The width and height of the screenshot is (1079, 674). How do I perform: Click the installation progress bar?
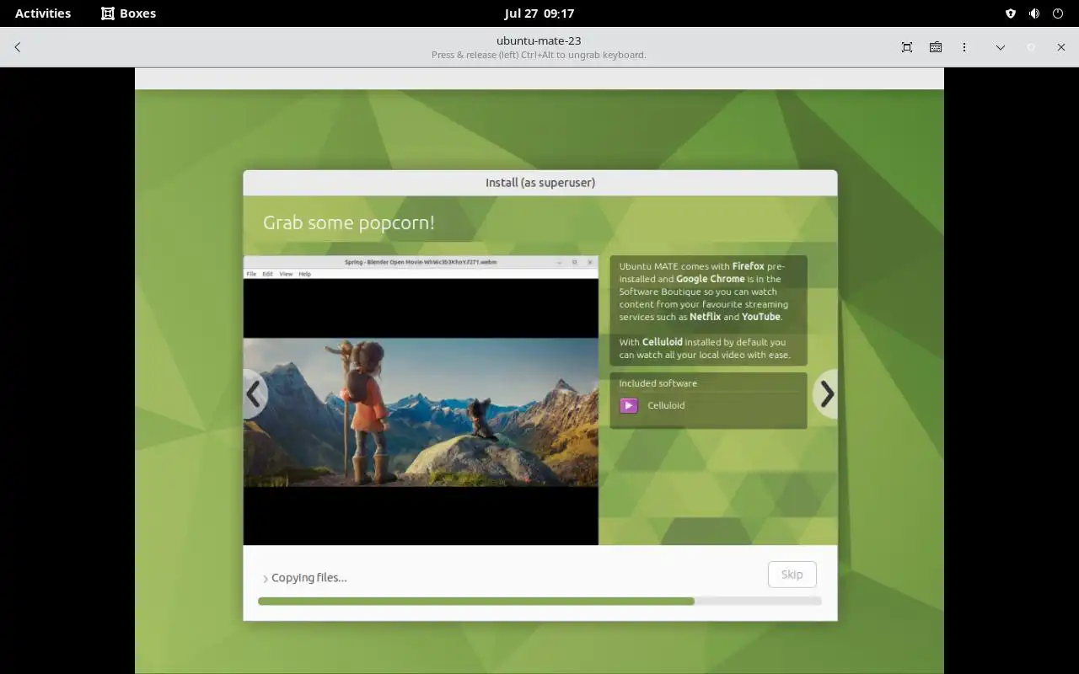(539, 602)
